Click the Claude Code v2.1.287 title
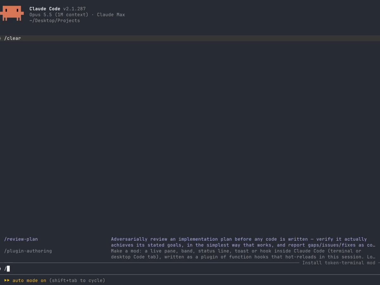380x285 pixels. [x=57, y=9]
